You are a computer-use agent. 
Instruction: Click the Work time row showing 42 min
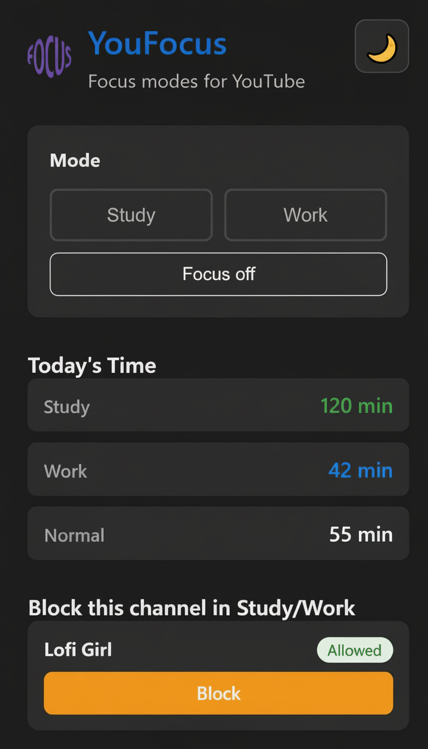pyautogui.click(x=218, y=469)
